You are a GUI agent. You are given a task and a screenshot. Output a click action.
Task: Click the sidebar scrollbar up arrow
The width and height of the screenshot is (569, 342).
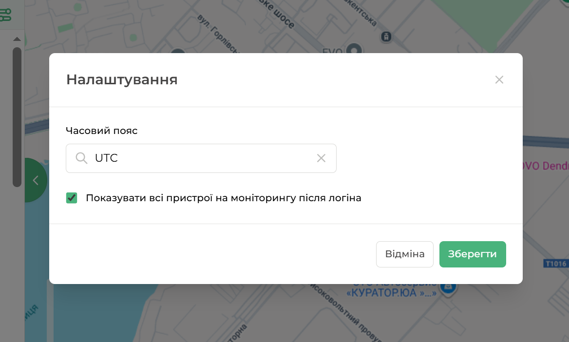coord(17,39)
